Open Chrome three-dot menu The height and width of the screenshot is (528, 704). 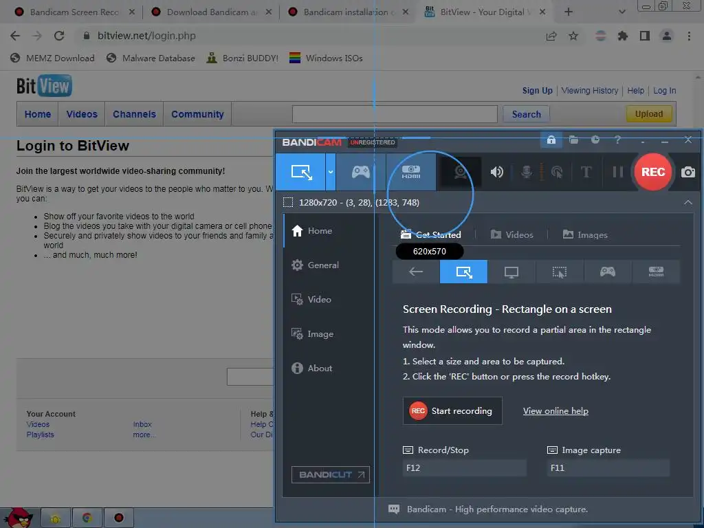click(x=689, y=36)
